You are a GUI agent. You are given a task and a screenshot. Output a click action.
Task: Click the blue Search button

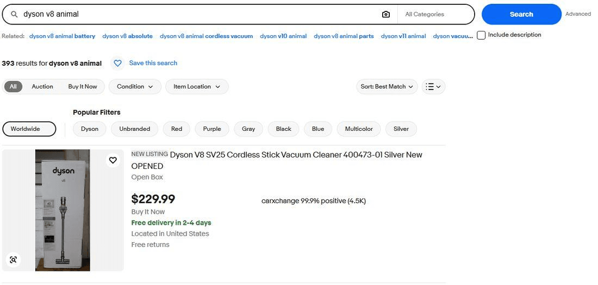tap(521, 15)
